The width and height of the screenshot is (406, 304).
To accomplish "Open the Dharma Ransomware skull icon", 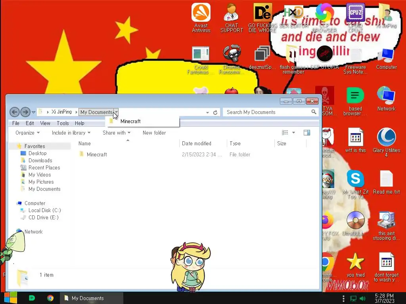I will tap(232, 60).
